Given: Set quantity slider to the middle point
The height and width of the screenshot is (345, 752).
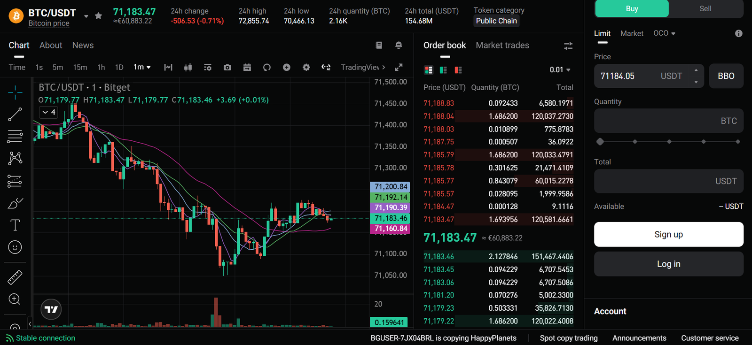Looking at the screenshot, I should tap(669, 141).
